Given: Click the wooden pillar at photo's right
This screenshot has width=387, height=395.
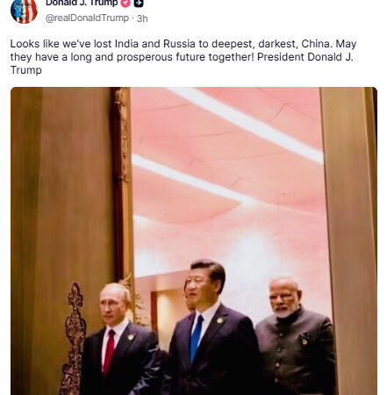Looking at the screenshot, I should 349,241.
